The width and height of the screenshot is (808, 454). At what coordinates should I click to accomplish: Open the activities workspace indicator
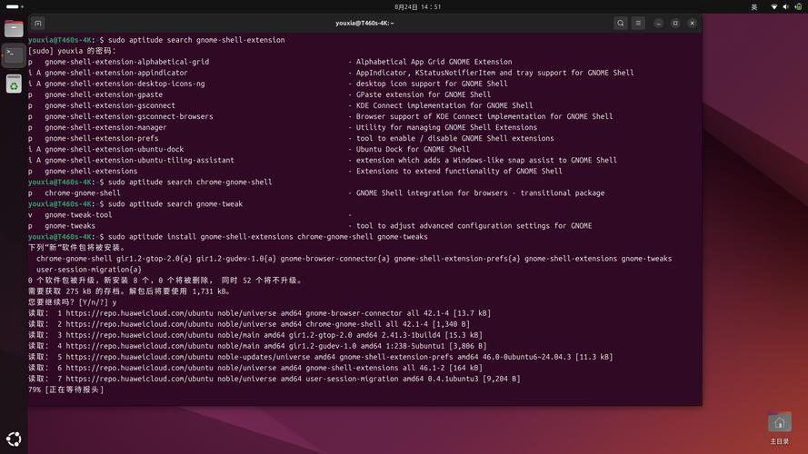click(x=15, y=6)
